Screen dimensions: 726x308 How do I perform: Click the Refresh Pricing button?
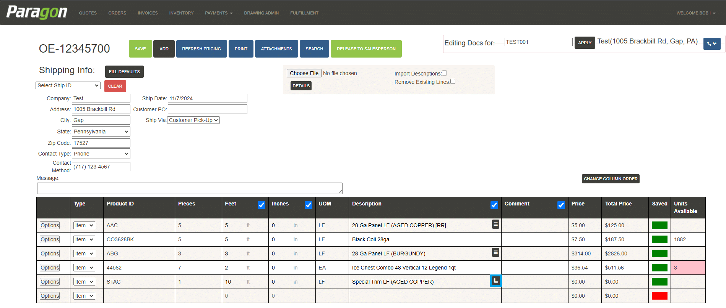click(x=201, y=49)
